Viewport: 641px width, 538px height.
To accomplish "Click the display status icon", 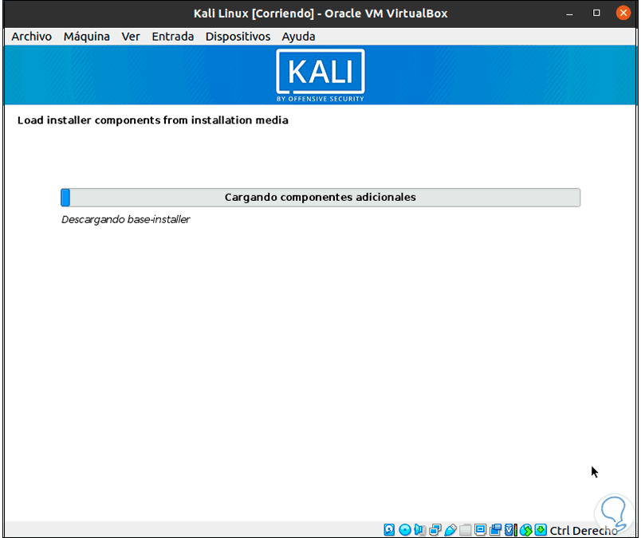I will (x=480, y=530).
